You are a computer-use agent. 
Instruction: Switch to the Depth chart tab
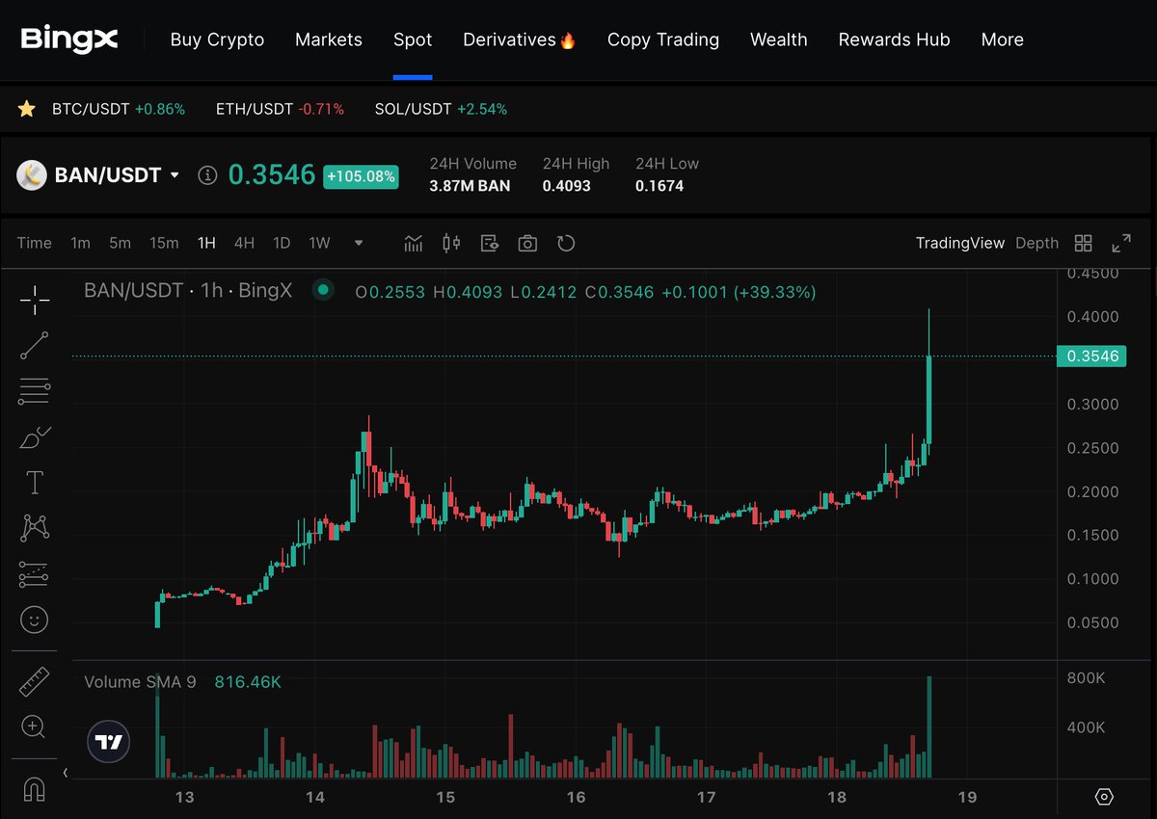pos(1036,243)
